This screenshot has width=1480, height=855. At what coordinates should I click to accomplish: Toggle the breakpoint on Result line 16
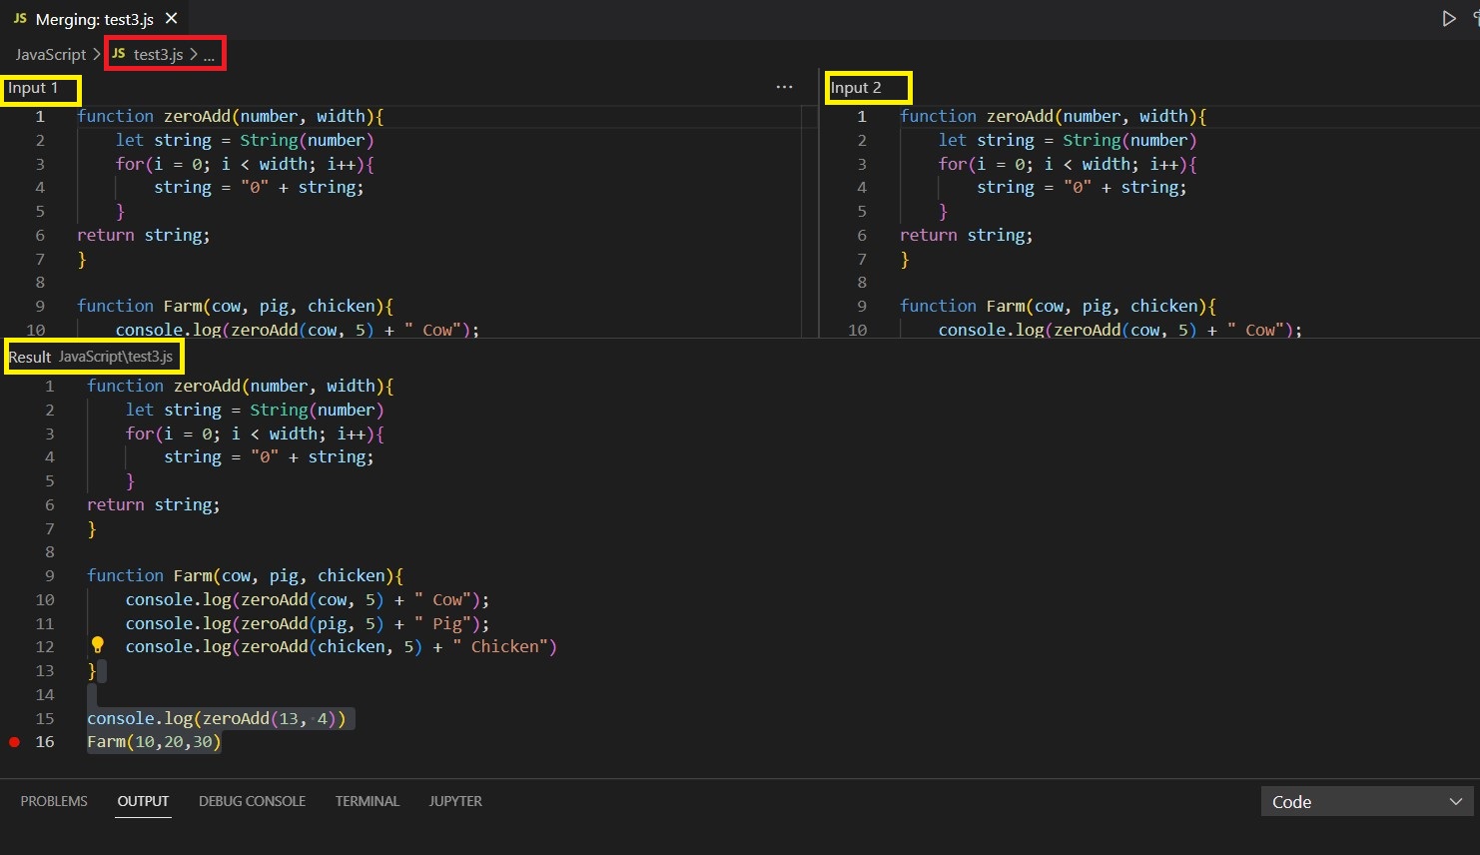pos(14,742)
